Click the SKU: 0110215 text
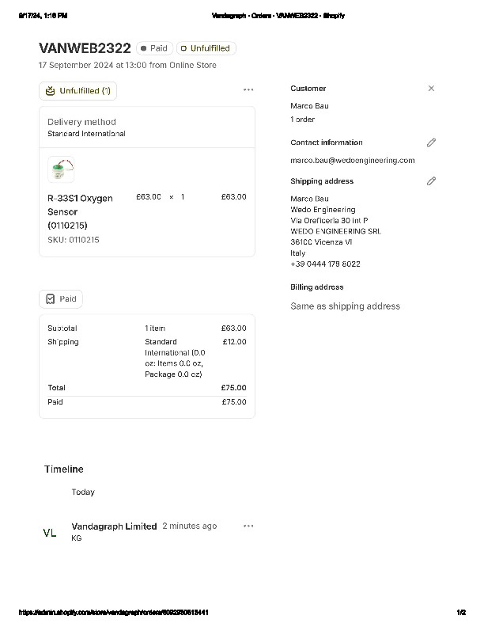 coord(74,240)
